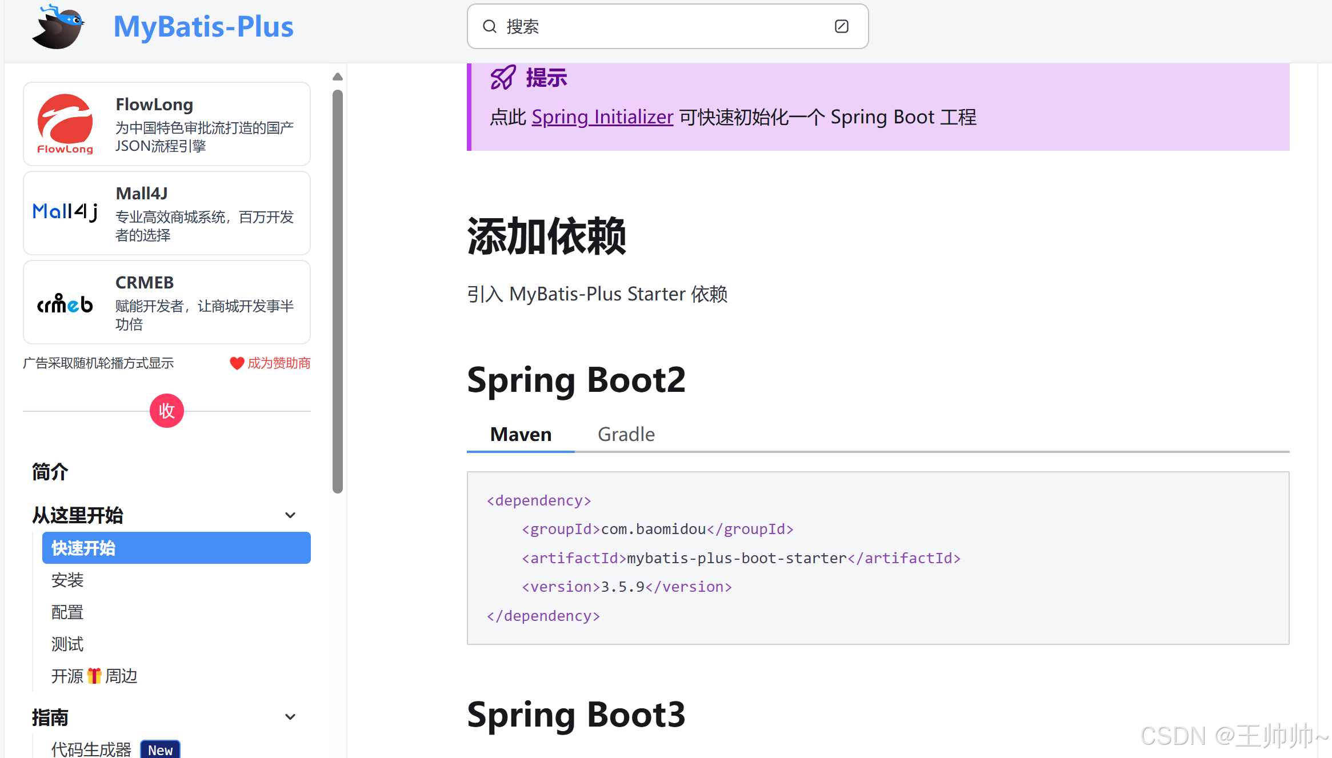Open the 代码生成器 sidebar item

[x=91, y=749]
